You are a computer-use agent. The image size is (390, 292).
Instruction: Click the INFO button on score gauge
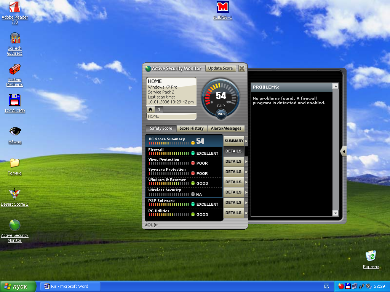coord(221,114)
